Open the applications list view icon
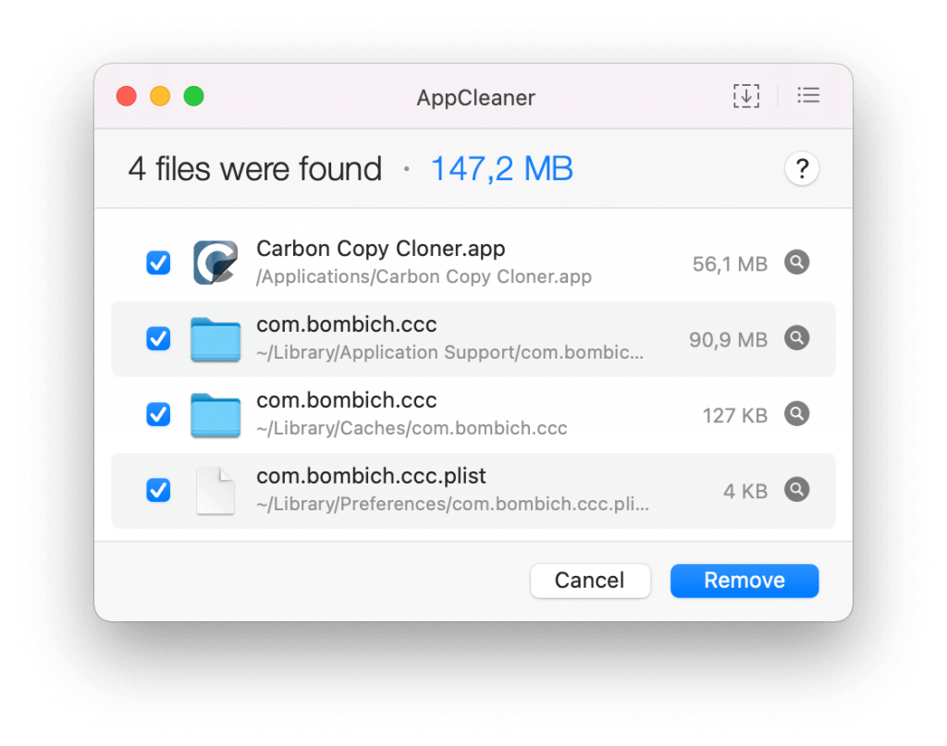 point(808,96)
